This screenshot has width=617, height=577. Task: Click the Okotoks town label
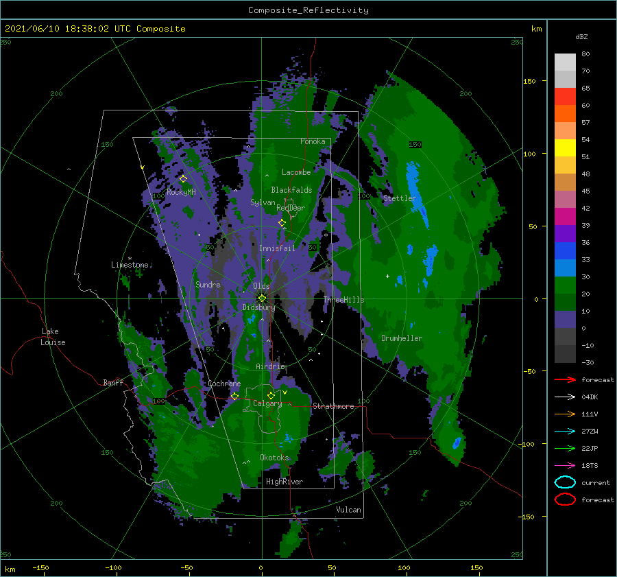tap(274, 458)
